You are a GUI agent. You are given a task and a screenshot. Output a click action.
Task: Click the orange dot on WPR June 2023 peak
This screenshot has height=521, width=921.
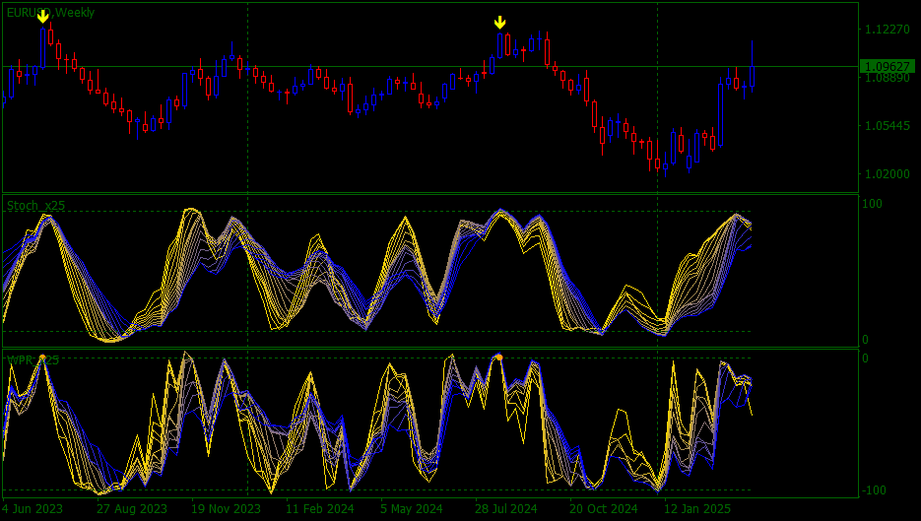(42, 358)
